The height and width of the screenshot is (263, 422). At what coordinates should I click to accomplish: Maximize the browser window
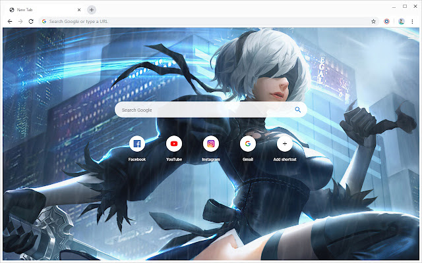405,6
